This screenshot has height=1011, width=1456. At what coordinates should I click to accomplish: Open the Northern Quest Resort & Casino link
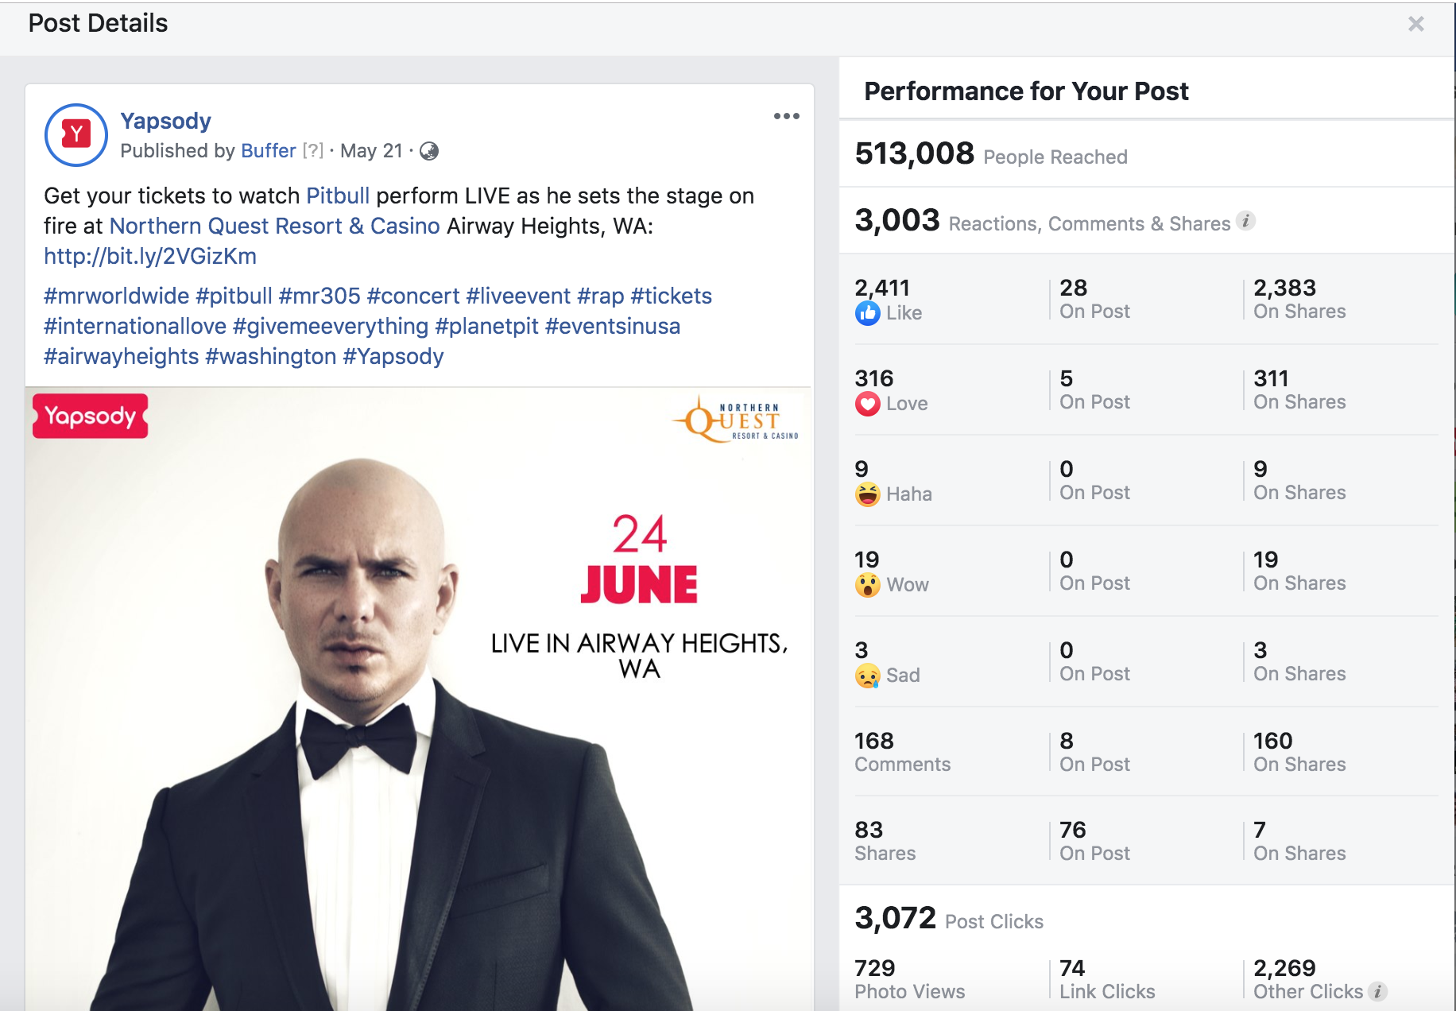[x=274, y=226]
